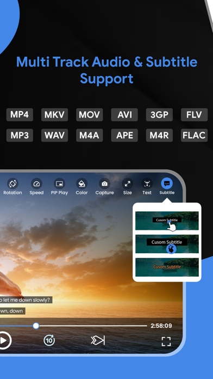
Task: Click the 2:58:09 duration text
Action: click(161, 326)
